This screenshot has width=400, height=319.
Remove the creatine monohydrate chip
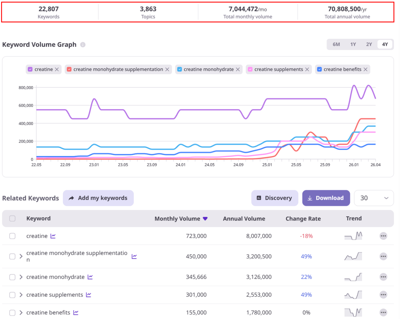pyautogui.click(x=238, y=69)
